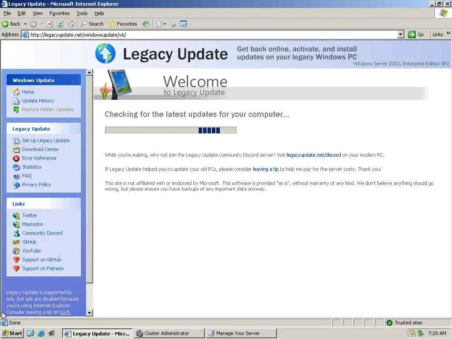Click the Download Center folder icon
This screenshot has height=339, width=452.
click(16, 149)
